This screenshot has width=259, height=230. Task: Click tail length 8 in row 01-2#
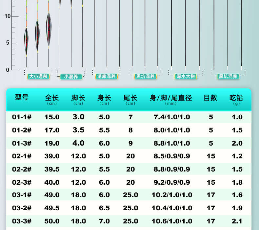(x=130, y=130)
